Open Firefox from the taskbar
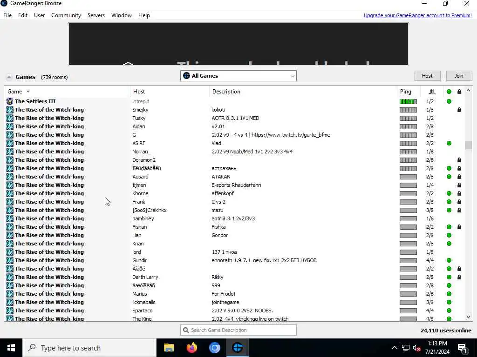 [x=191, y=348]
